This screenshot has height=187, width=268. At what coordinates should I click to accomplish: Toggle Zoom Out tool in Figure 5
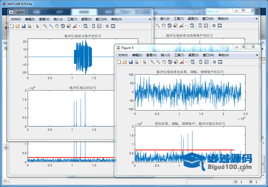pos(158,62)
